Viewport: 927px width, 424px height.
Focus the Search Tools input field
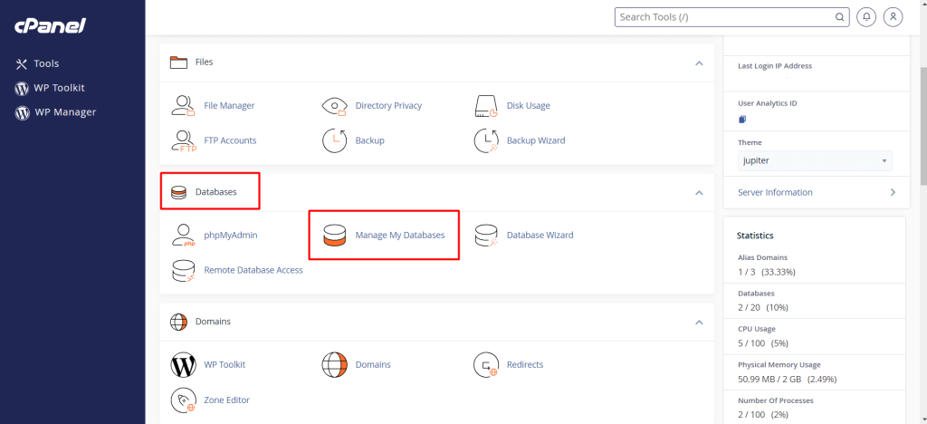click(x=731, y=17)
